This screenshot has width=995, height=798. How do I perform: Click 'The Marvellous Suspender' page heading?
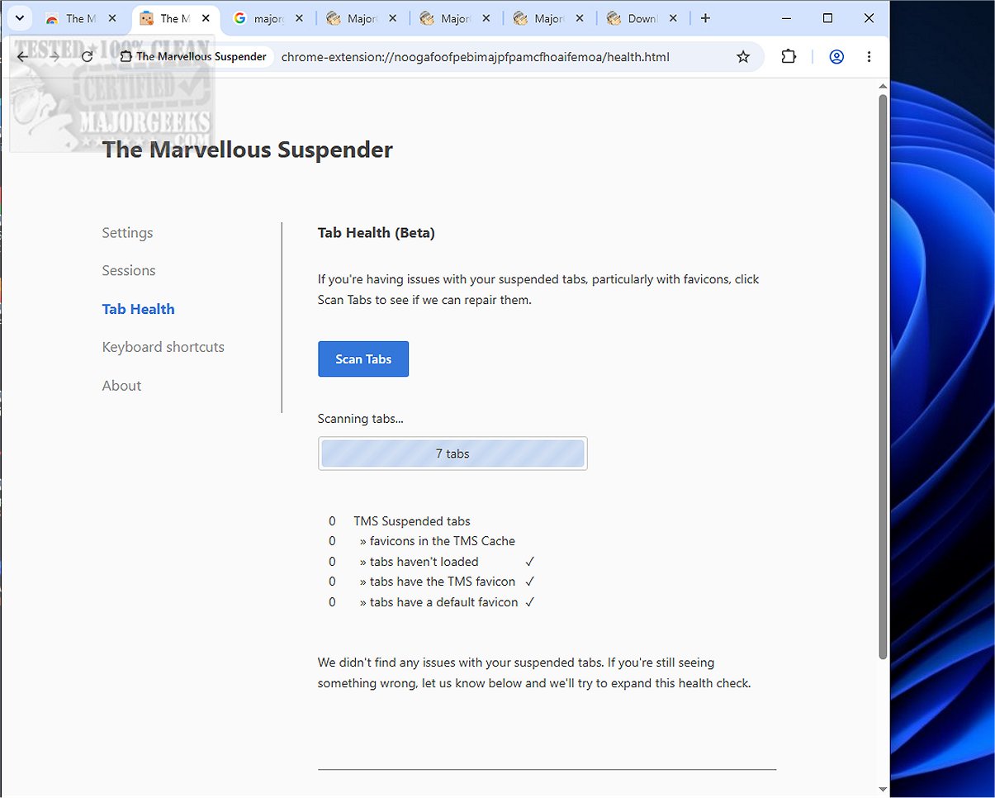pyautogui.click(x=248, y=150)
